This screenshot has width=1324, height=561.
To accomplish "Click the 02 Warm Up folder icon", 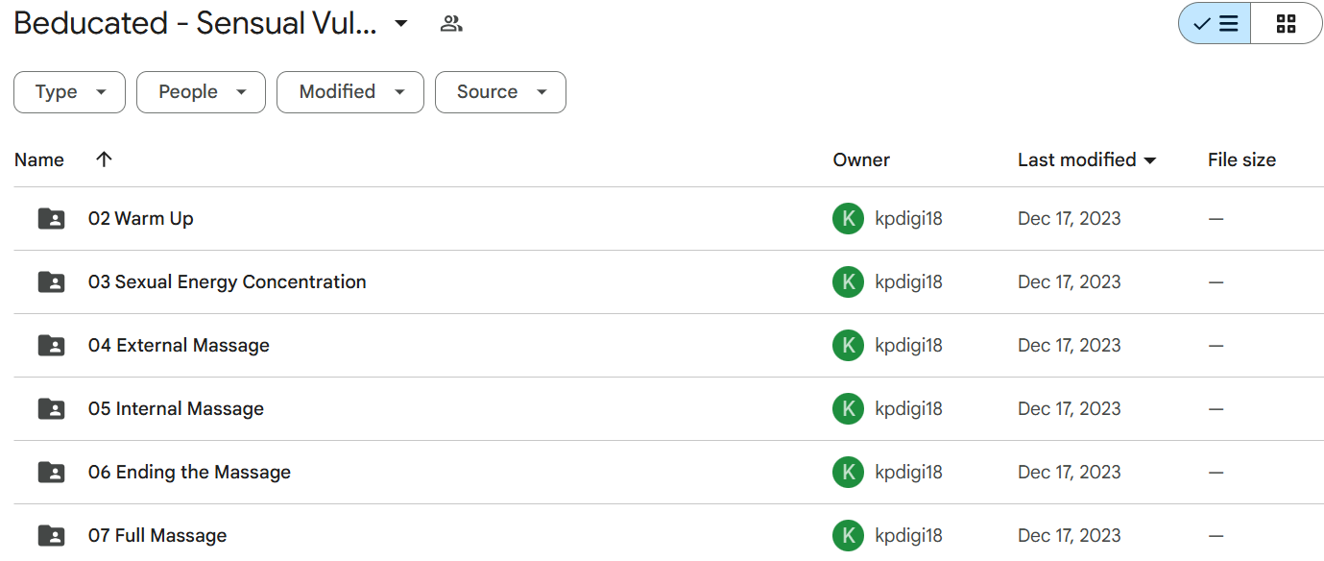I will click(51, 219).
